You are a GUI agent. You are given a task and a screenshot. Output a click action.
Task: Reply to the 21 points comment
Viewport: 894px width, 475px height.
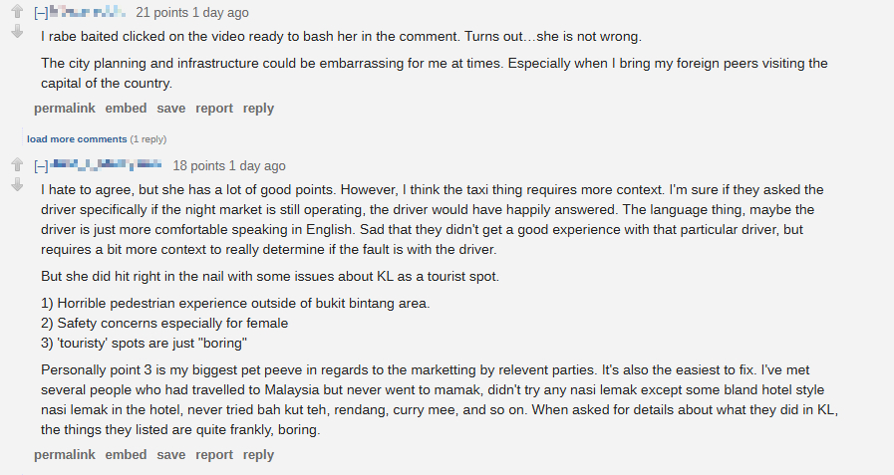coord(258,108)
